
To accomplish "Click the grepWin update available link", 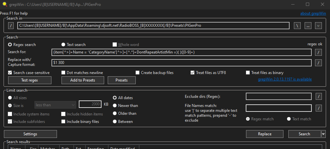I will 284,79.
